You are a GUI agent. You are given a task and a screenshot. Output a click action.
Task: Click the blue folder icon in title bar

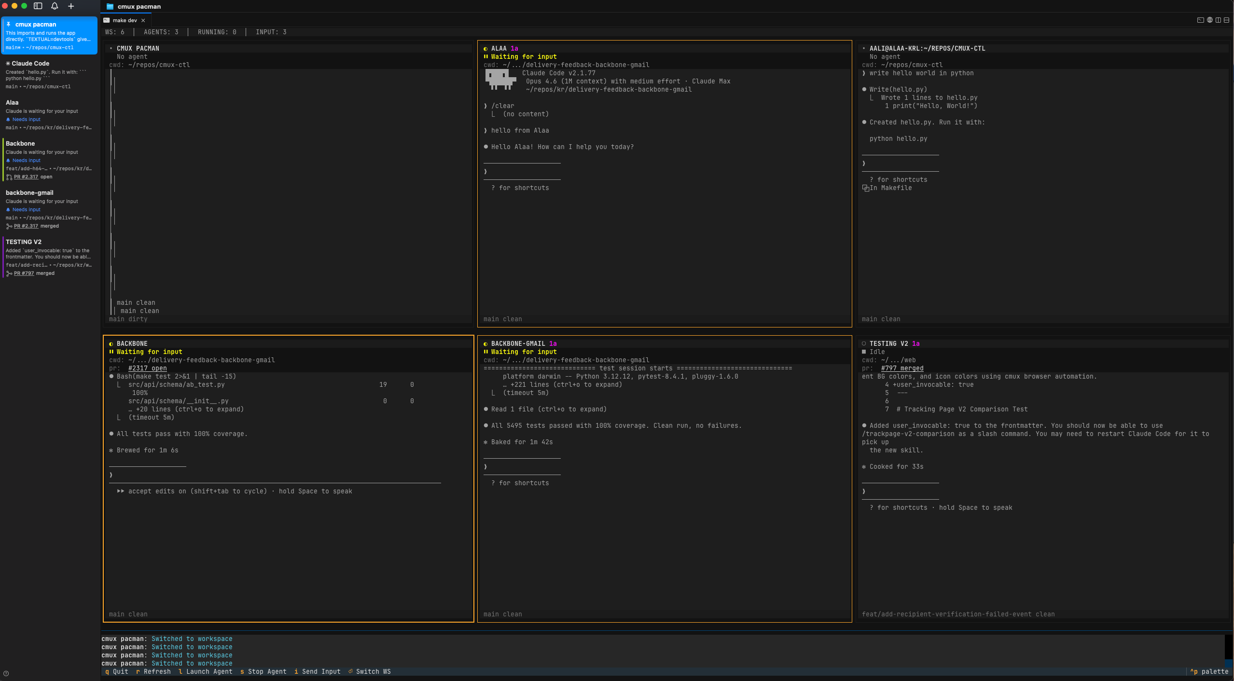click(110, 6)
